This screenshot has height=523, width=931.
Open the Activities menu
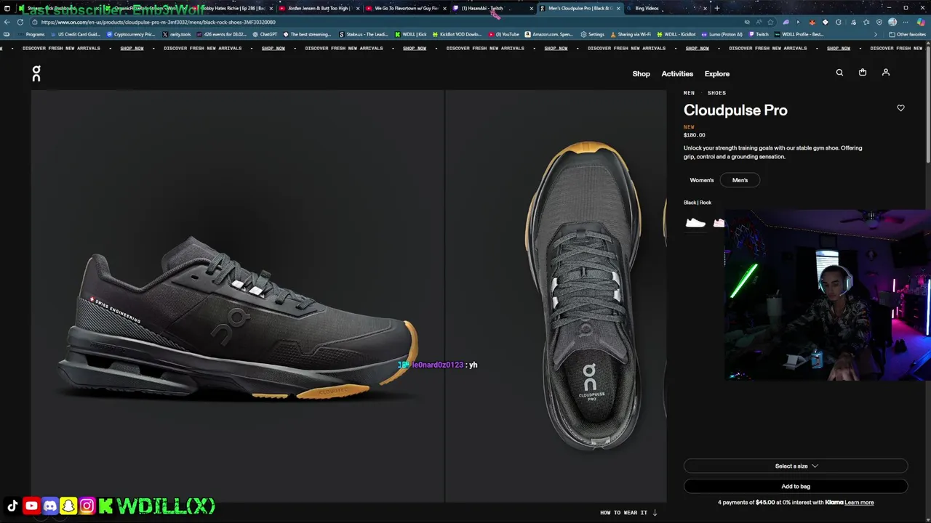tap(677, 73)
